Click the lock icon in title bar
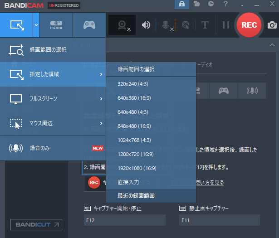 click(x=182, y=4)
